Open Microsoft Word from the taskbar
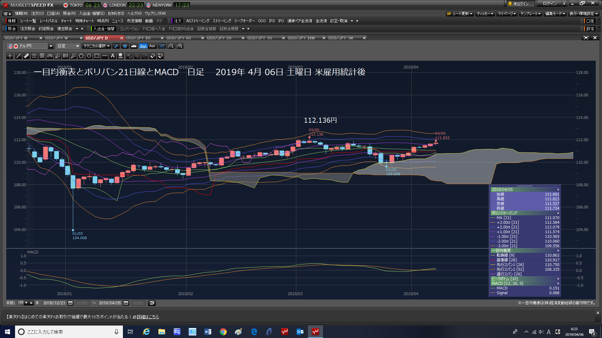This screenshot has height=338, width=602. [208, 332]
